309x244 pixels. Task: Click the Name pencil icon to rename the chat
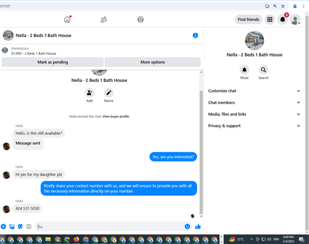pos(109,93)
